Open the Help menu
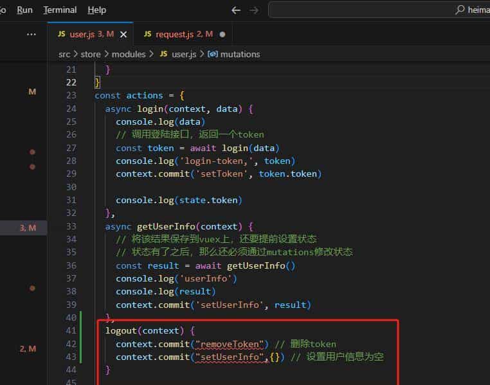Image resolution: width=490 pixels, height=385 pixels. (x=97, y=10)
